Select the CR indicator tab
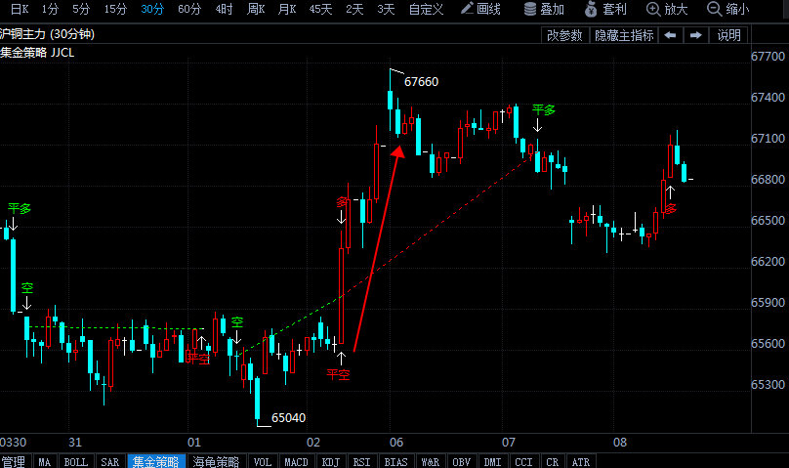The image size is (789, 468). [x=553, y=461]
